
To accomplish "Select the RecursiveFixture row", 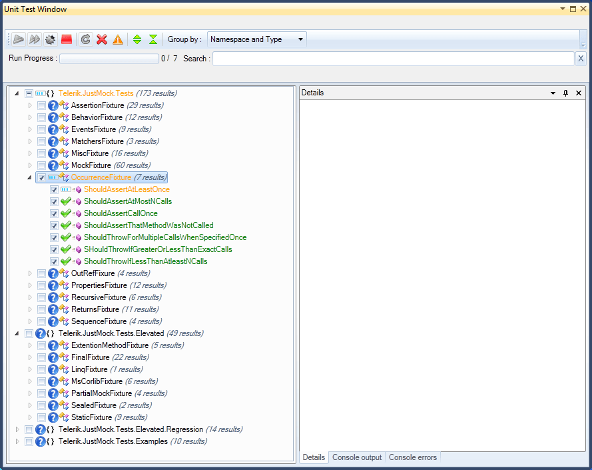I will coord(117,297).
